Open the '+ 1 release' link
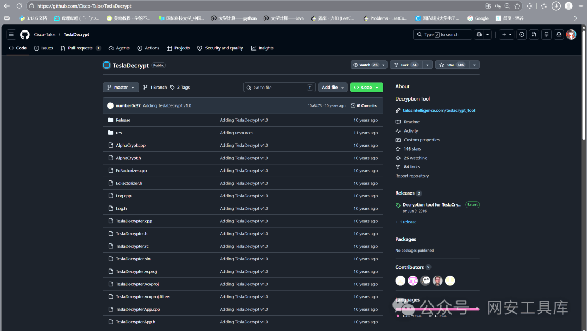This screenshot has height=331, width=587. 406,222
